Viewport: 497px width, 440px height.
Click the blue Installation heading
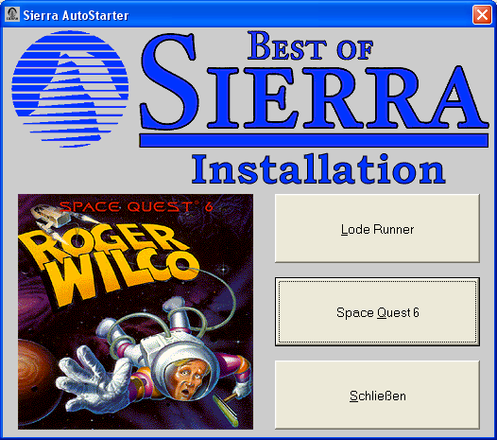click(318, 168)
